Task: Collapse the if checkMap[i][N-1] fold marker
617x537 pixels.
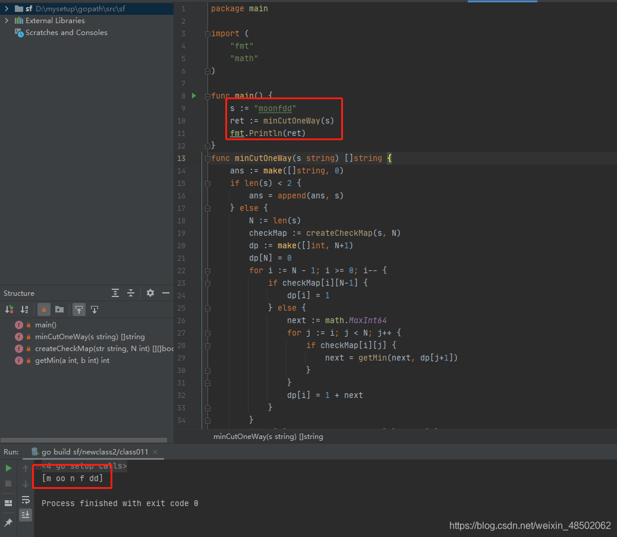Action: (207, 283)
